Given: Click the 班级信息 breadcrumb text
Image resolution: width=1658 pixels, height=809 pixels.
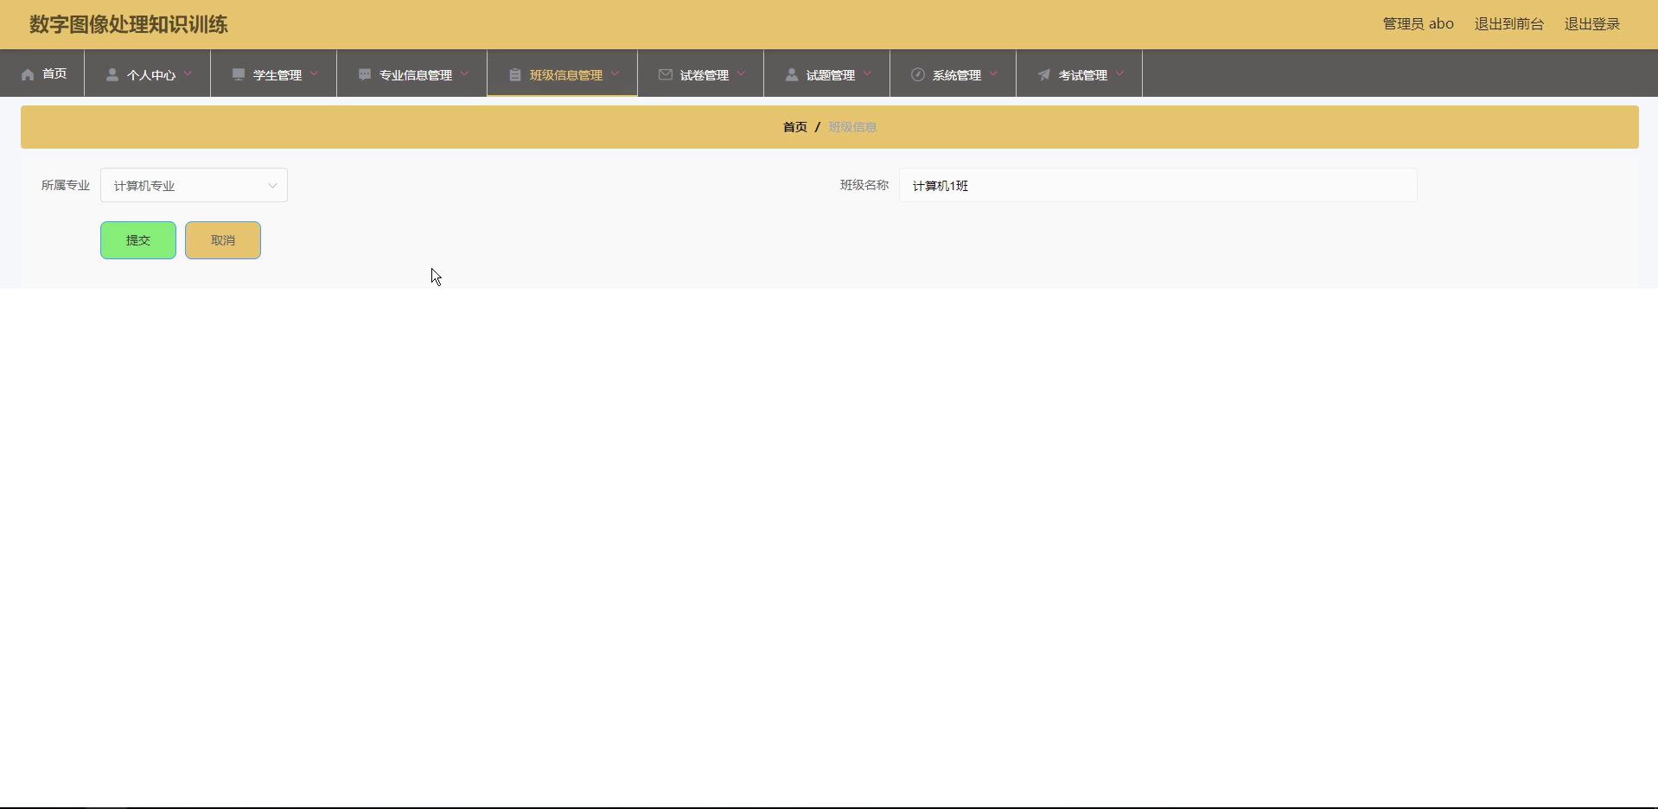Looking at the screenshot, I should coord(852,127).
